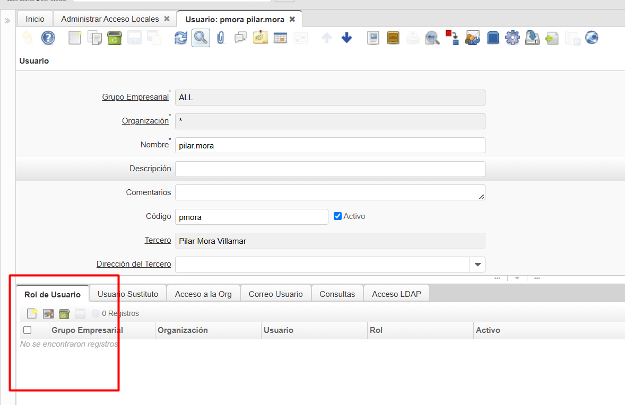This screenshot has height=405, width=625.
Task: Open Attachments with the paperclip icon
Action: [x=221, y=38]
